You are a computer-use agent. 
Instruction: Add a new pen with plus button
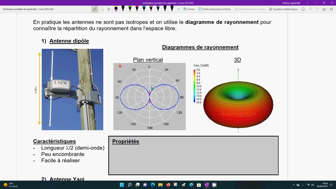pyautogui.click(x=178, y=9)
